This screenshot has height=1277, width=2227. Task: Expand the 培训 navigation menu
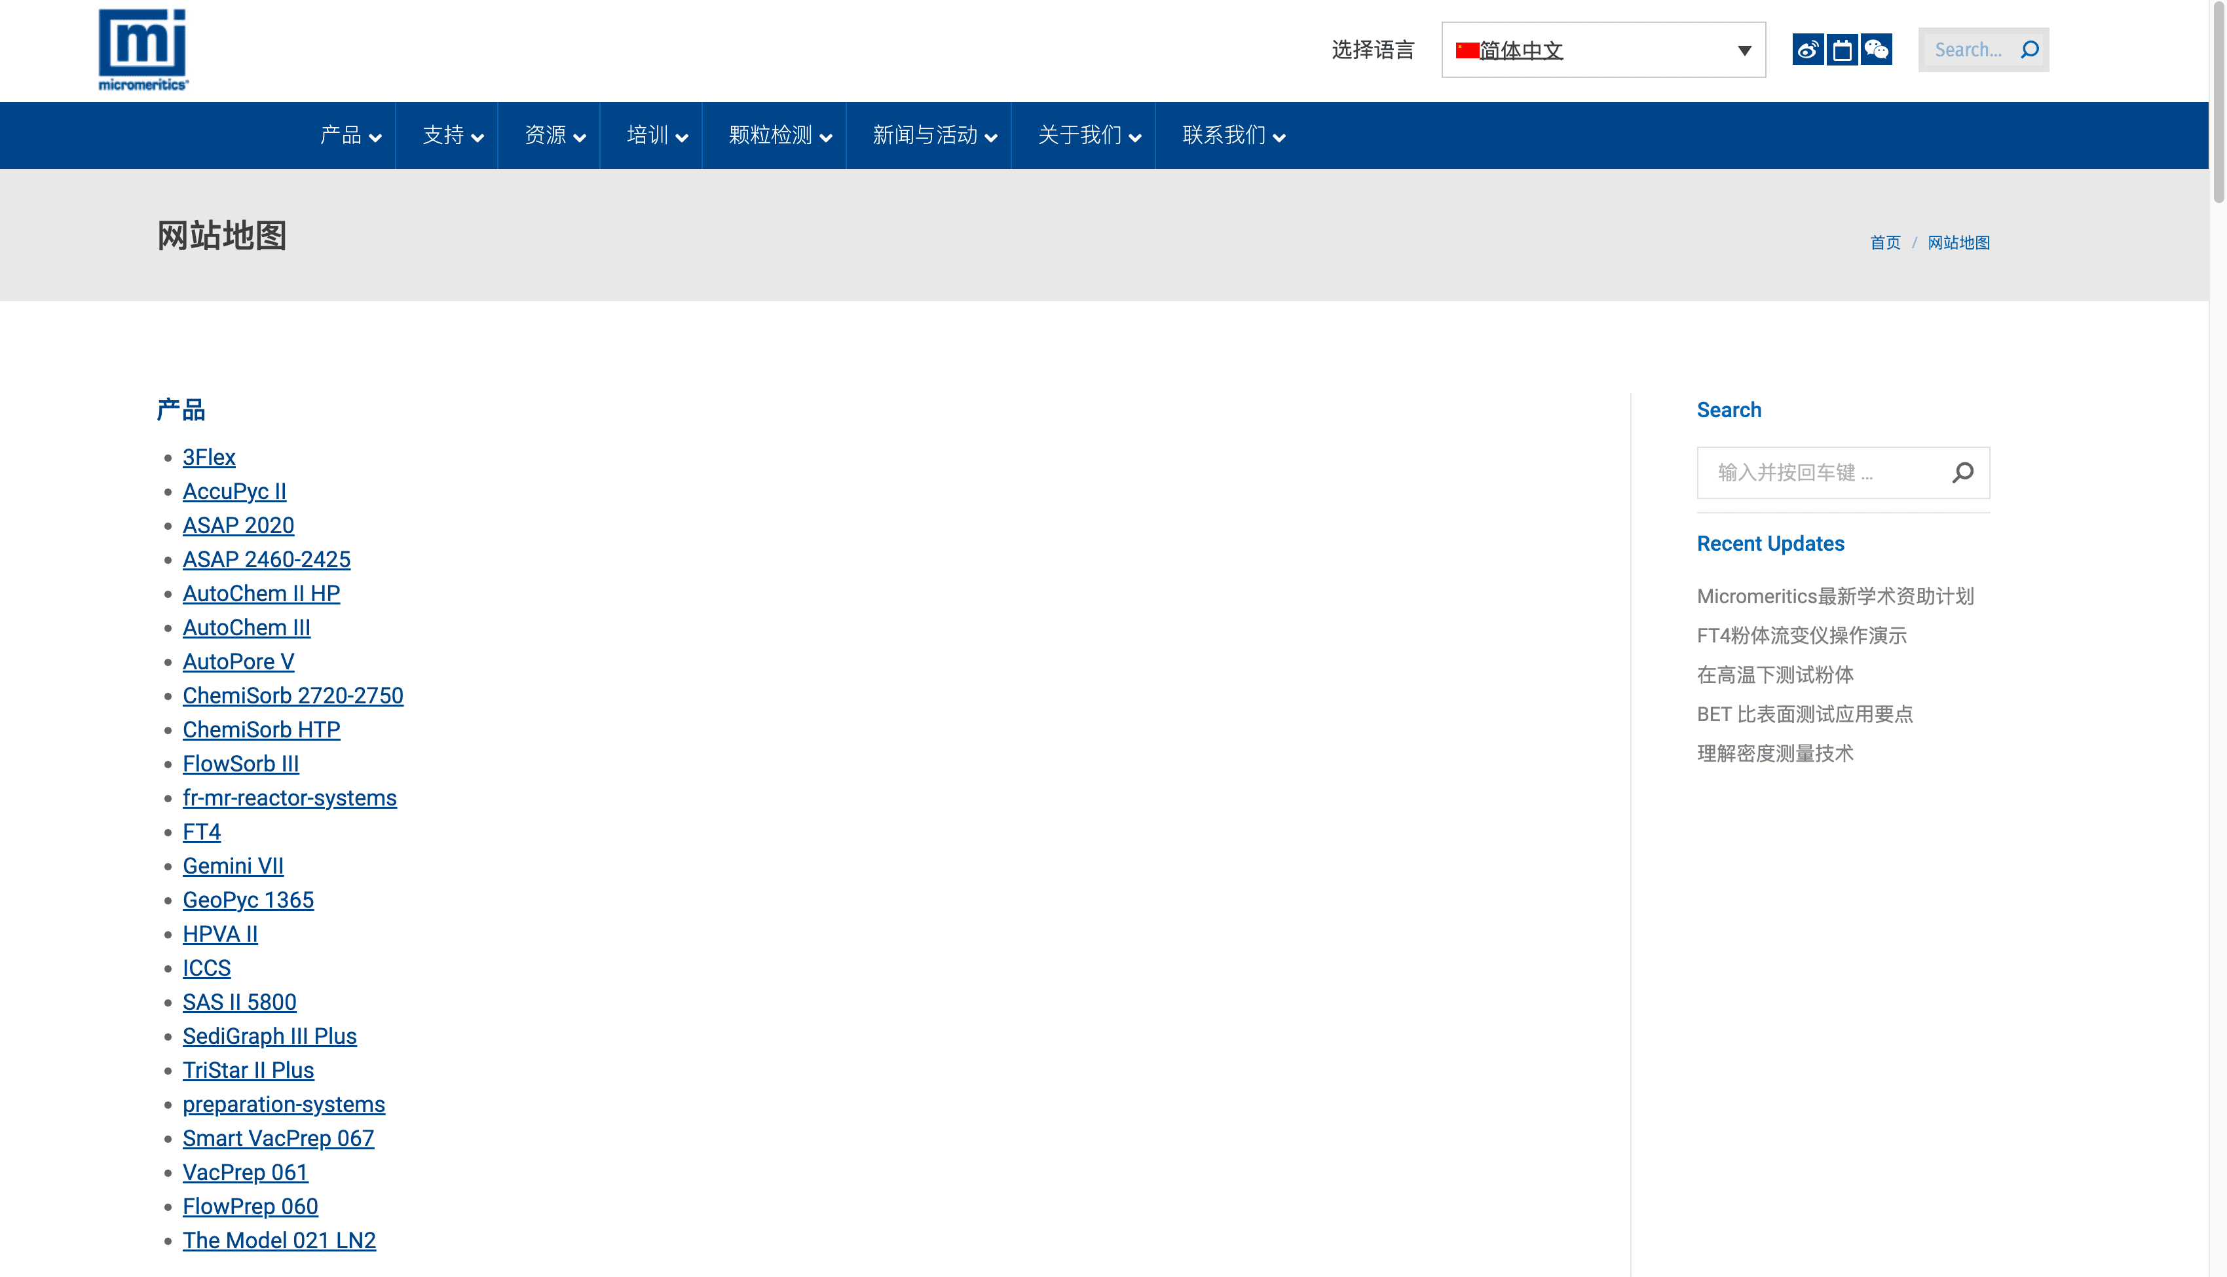pos(658,135)
